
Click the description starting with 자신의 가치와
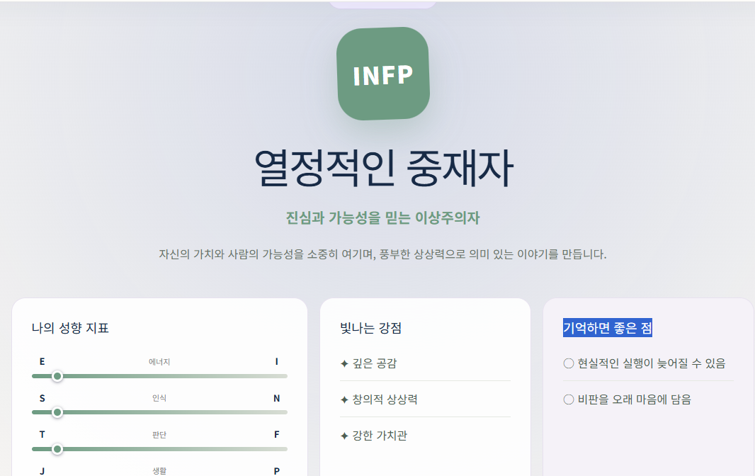tap(382, 254)
